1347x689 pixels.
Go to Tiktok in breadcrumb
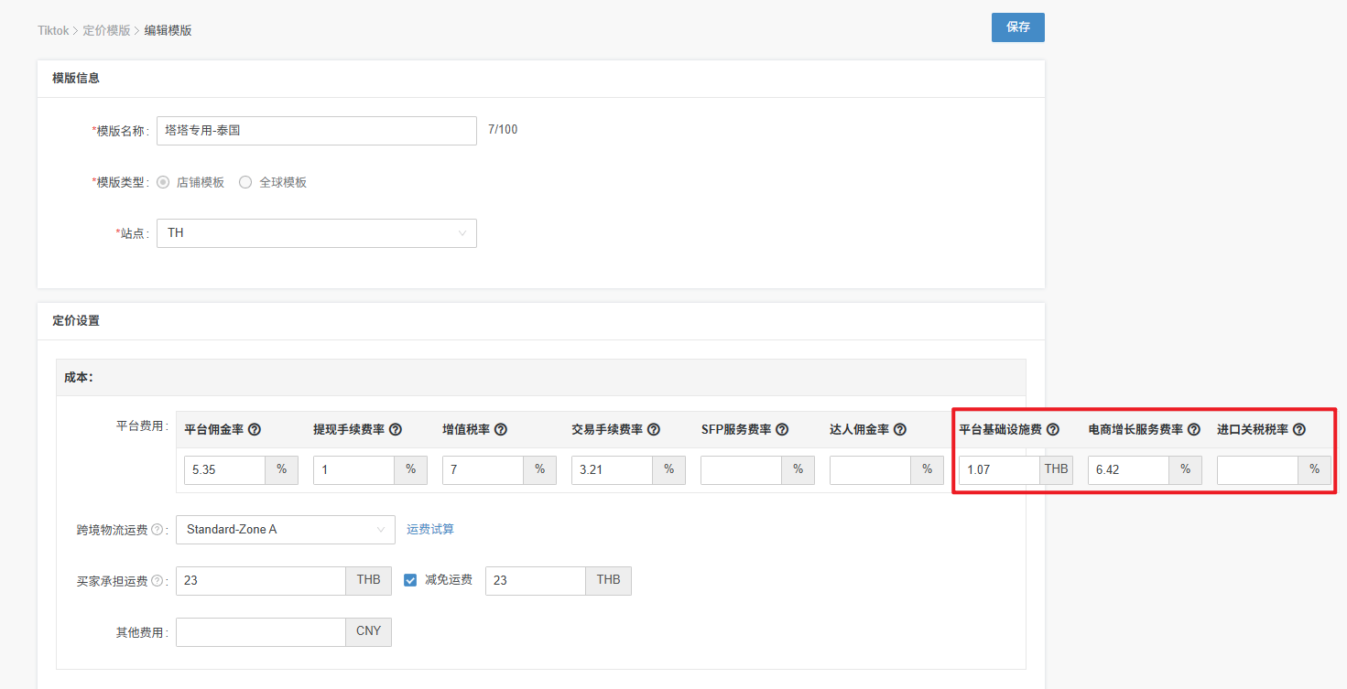coord(52,30)
